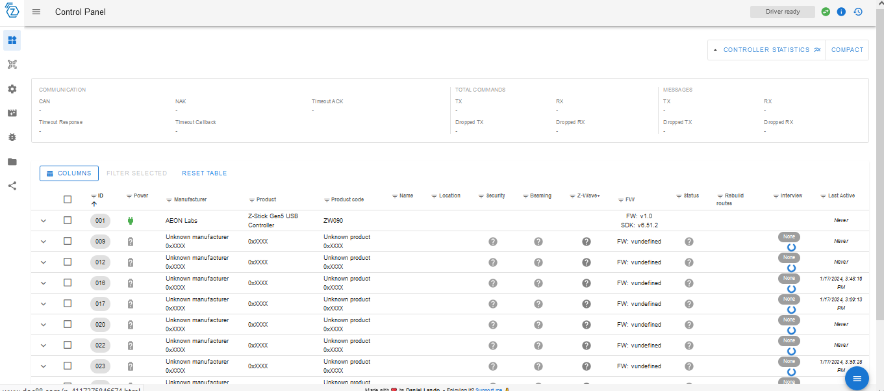Select checkbox for node 020

[x=68, y=325]
